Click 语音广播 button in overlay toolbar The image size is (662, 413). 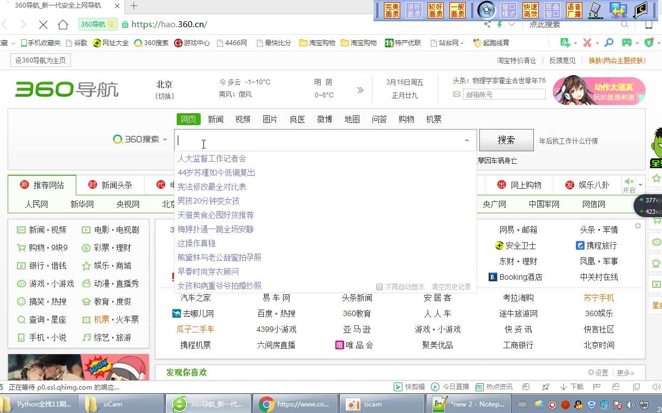pyautogui.click(x=574, y=10)
